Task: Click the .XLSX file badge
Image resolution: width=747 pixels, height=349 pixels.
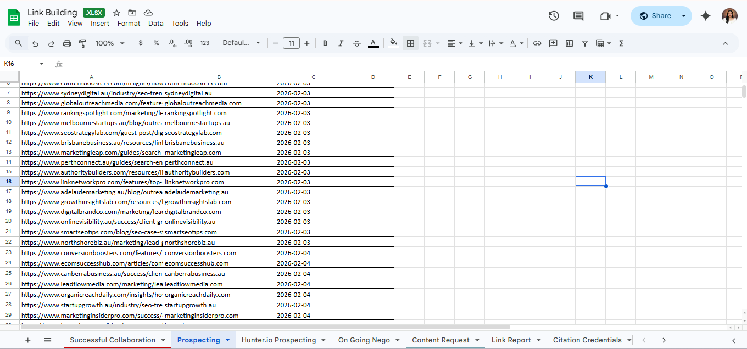Action: 94,12
